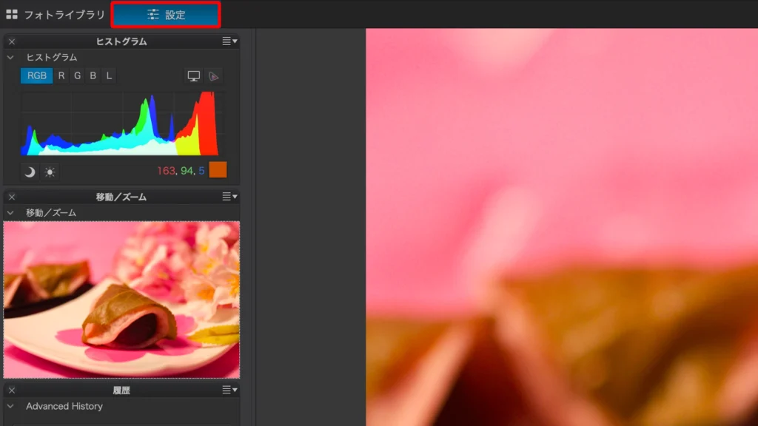Viewport: 758px width, 426px height.
Task: Close the 移動/ズーム palette
Action: (x=12, y=197)
